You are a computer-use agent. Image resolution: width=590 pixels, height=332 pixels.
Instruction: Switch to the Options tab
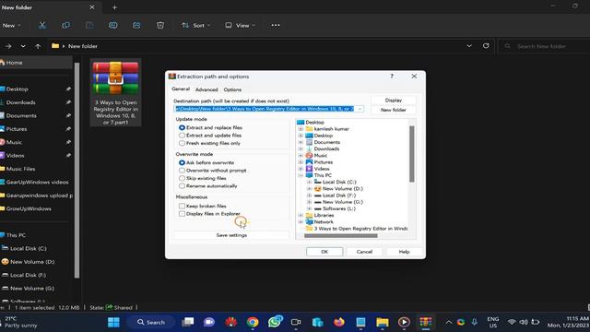point(232,89)
